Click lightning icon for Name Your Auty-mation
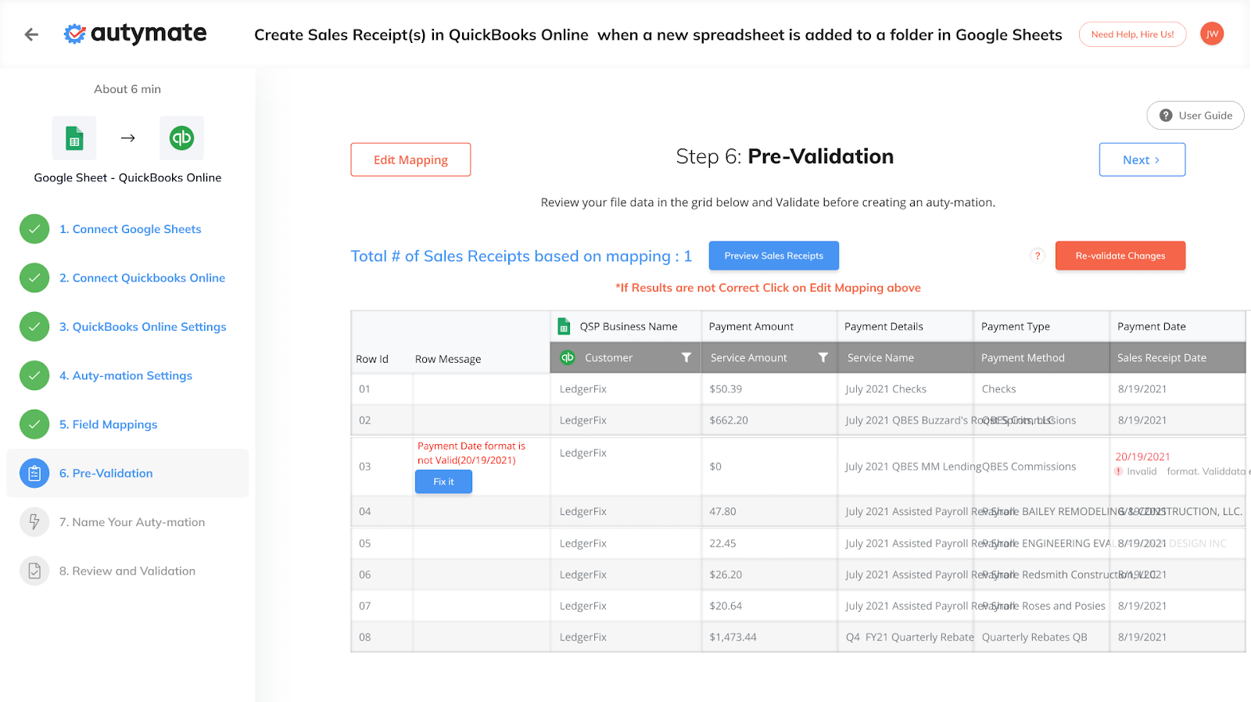Screen dimensions: 1251x702 [34, 522]
